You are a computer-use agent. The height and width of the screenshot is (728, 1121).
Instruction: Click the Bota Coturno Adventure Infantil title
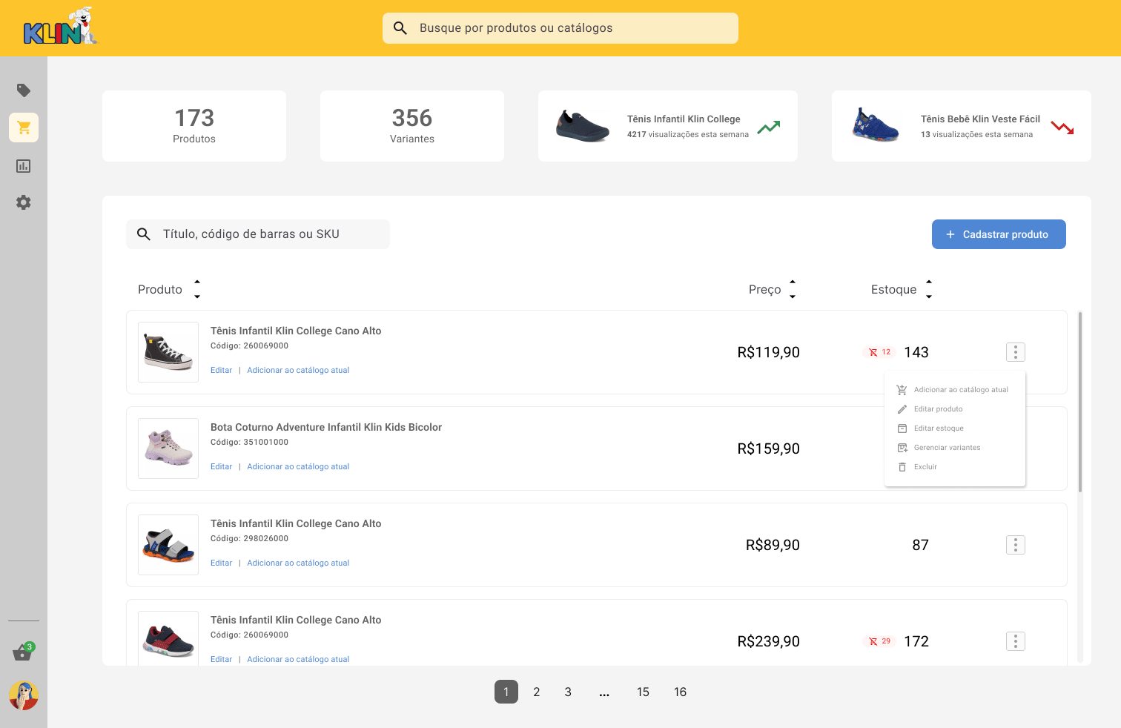326,427
